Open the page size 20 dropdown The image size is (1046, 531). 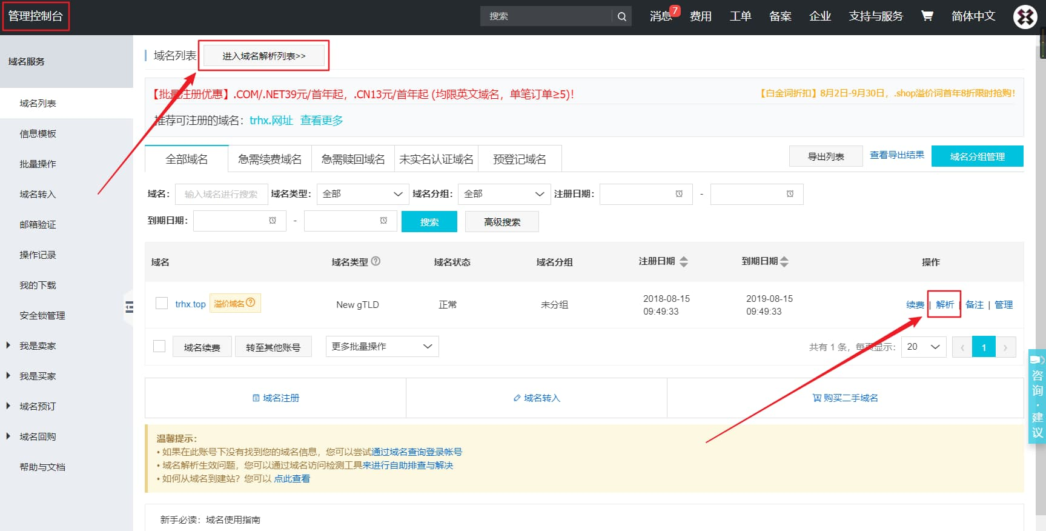click(x=924, y=347)
